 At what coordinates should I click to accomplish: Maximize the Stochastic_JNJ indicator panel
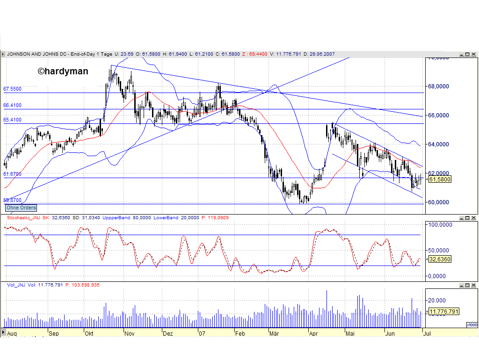[x=467, y=217]
